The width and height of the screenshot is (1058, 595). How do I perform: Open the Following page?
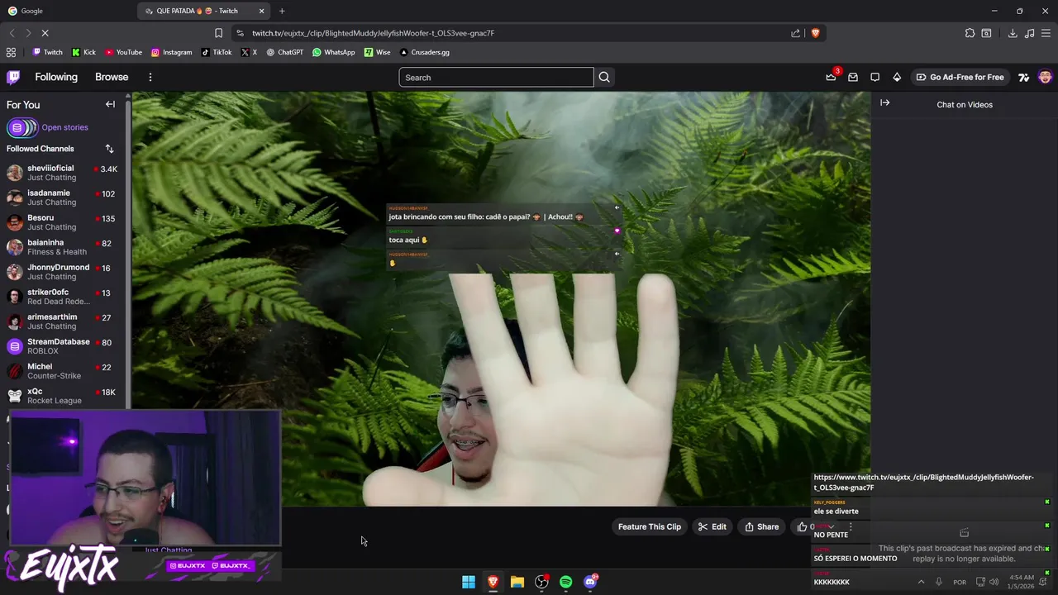click(x=56, y=77)
